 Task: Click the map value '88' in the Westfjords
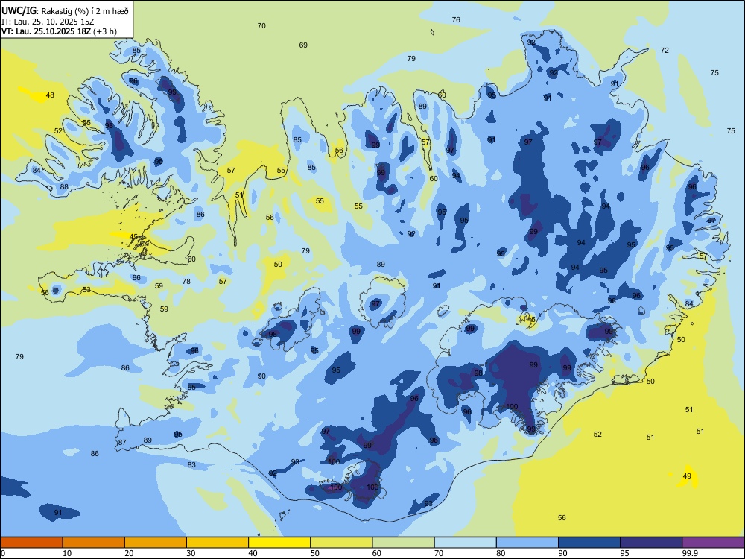64,187
